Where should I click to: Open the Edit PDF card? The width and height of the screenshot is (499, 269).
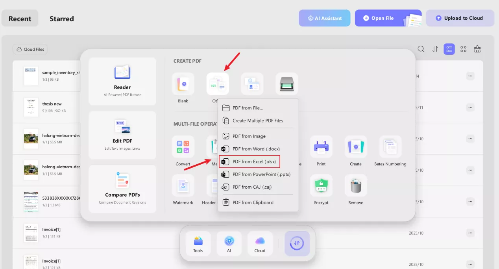[x=122, y=135]
